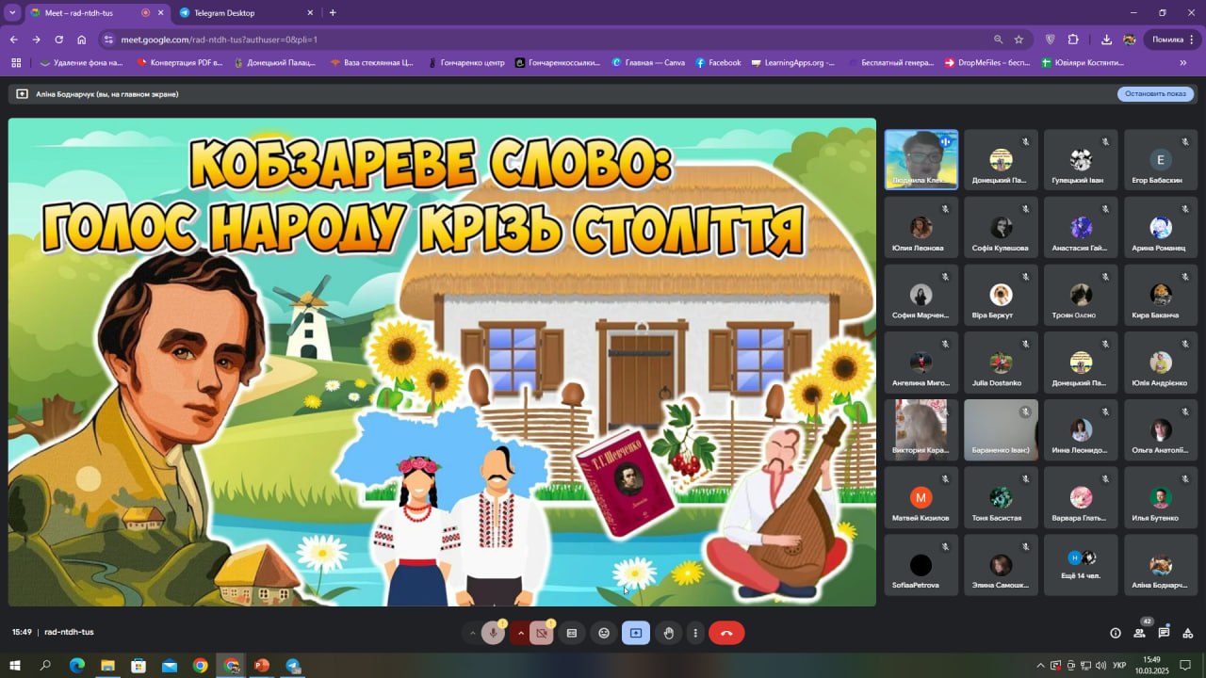This screenshot has height=678, width=1206.
Task: Open more options three-dot menu
Action: 695,633
